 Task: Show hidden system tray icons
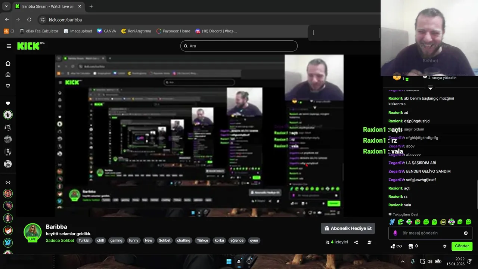click(403, 262)
